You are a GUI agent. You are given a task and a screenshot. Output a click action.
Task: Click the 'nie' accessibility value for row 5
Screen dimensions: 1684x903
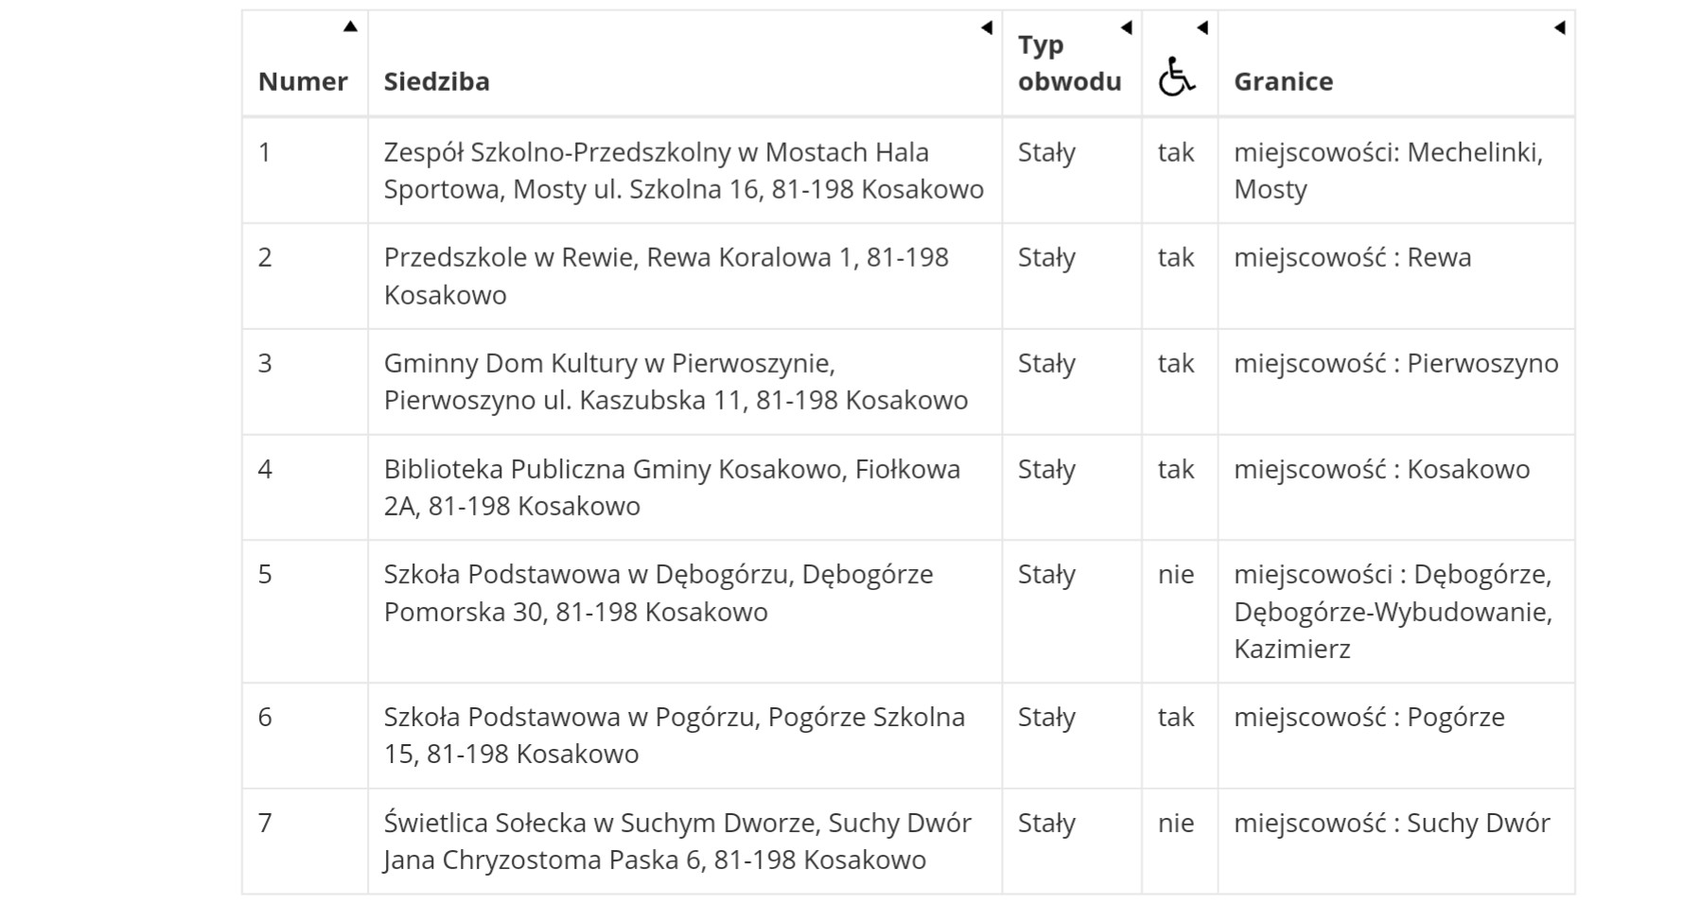(1176, 575)
